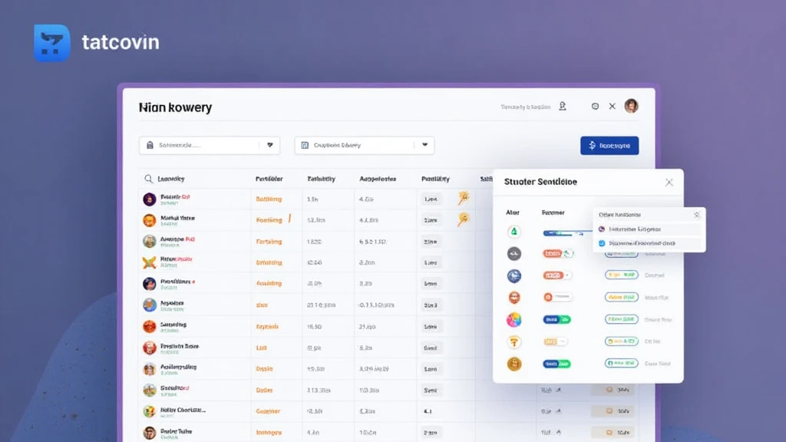Open the second filter dropdown arrow
This screenshot has height=442, width=786.
point(424,145)
